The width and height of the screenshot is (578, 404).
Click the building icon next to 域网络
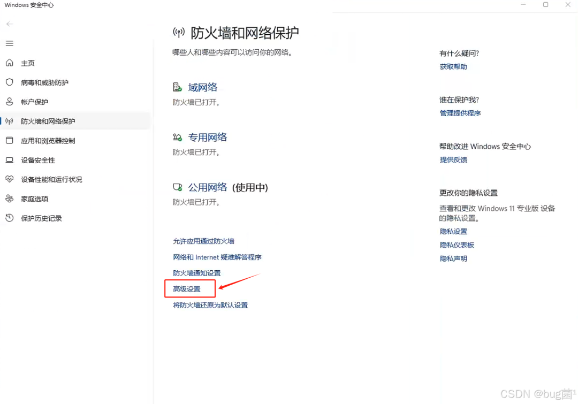pyautogui.click(x=177, y=87)
